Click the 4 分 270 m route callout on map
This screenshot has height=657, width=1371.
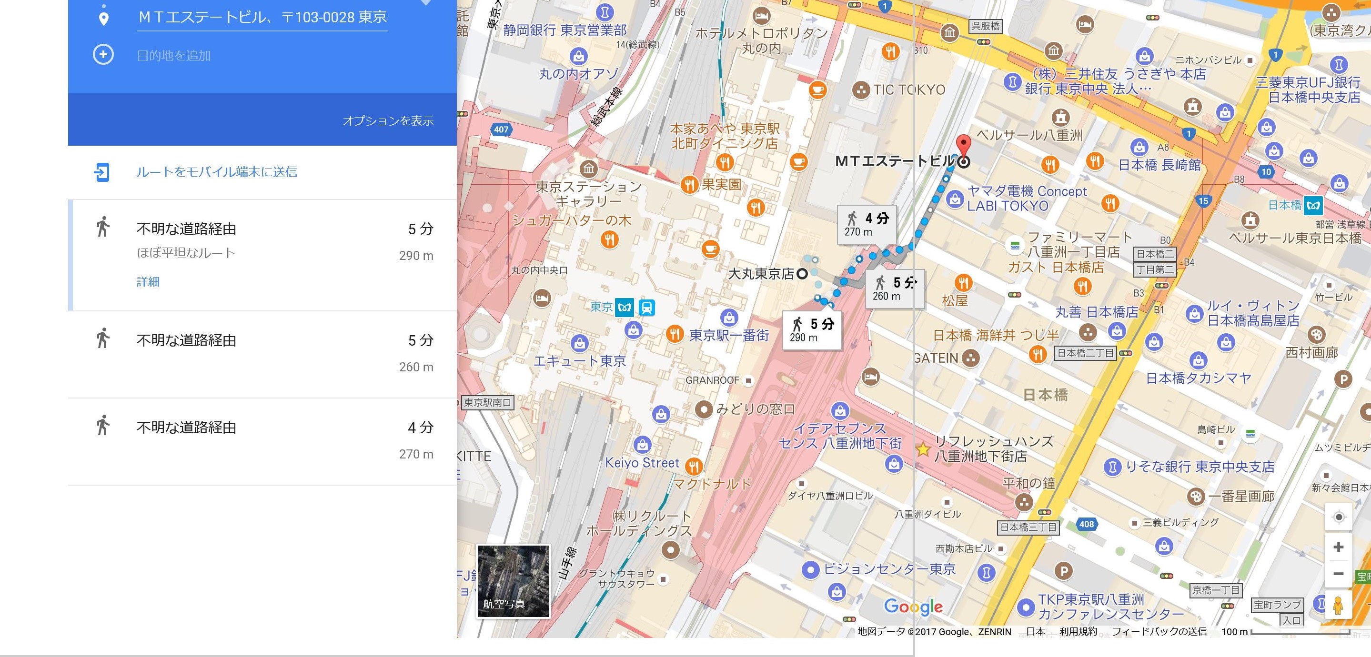pos(867,225)
